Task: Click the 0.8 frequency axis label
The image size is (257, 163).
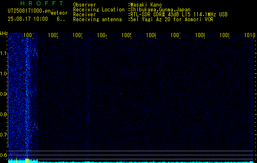Action: 4,114
